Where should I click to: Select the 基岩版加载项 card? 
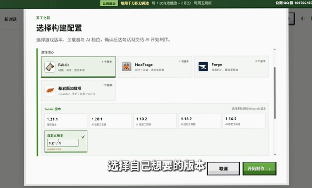click(x=78, y=91)
